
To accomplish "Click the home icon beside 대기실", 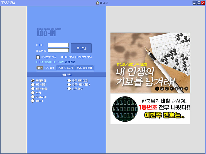I will tap(98, 3).
